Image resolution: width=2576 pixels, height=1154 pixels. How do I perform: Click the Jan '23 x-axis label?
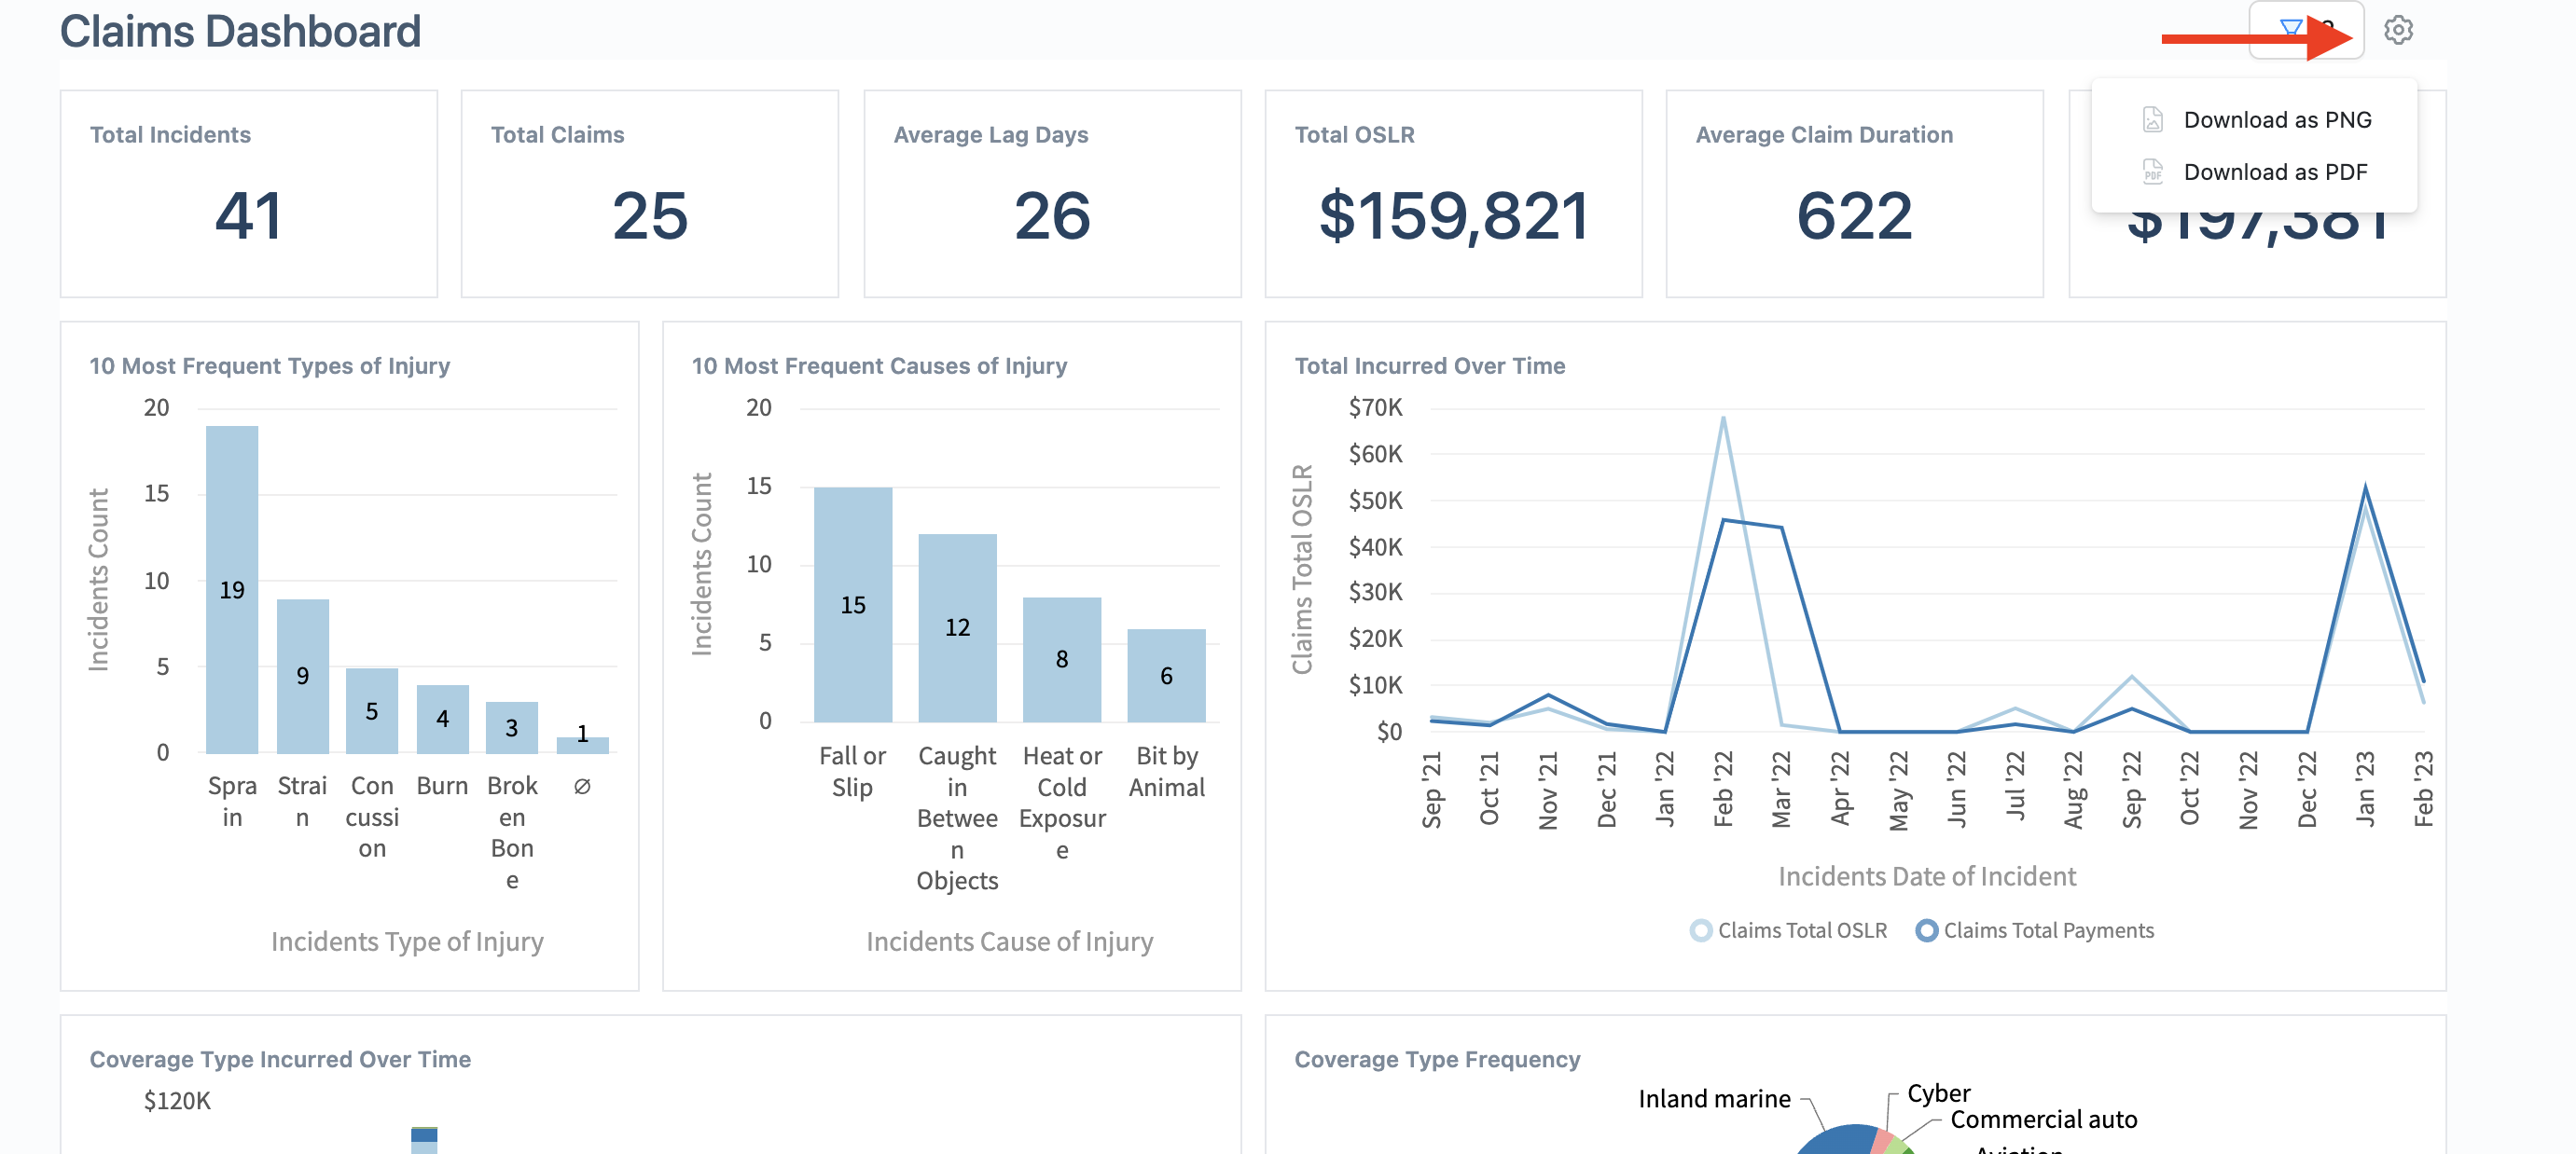click(x=2364, y=790)
